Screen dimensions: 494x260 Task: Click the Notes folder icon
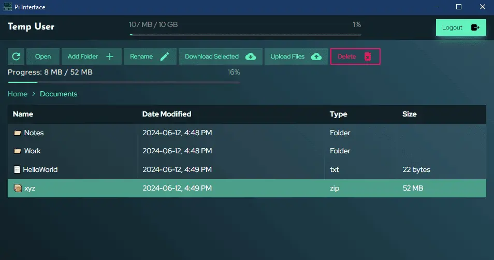[17, 133]
